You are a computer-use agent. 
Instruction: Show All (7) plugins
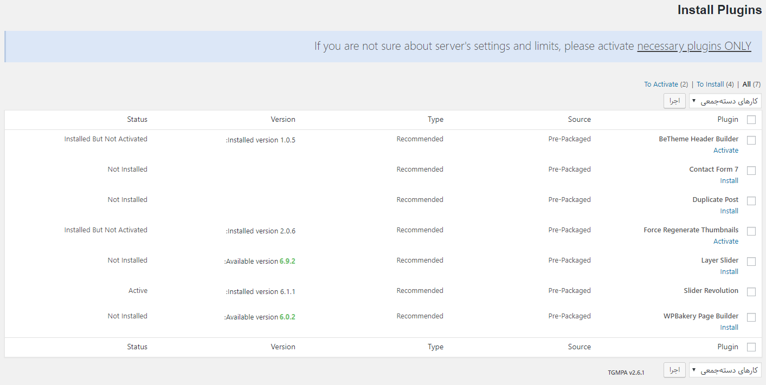(x=751, y=84)
